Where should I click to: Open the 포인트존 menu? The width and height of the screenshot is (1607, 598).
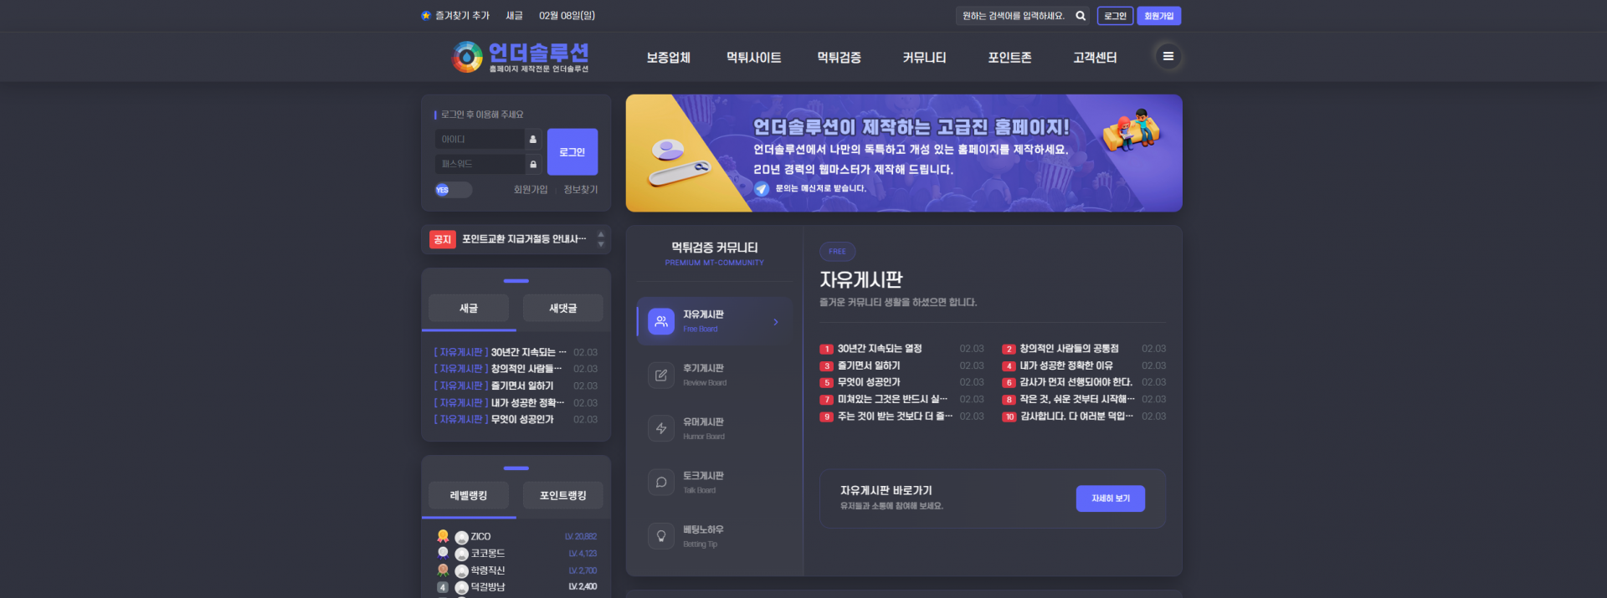click(1009, 58)
